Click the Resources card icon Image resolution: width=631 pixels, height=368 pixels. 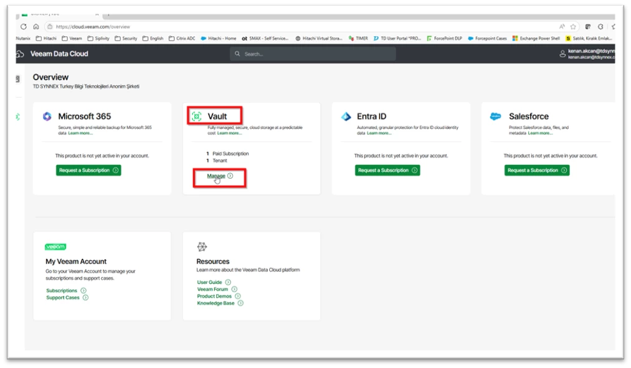click(202, 247)
